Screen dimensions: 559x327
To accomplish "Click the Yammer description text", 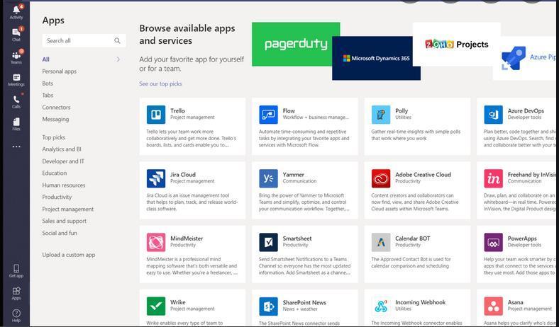I will click(x=304, y=202).
